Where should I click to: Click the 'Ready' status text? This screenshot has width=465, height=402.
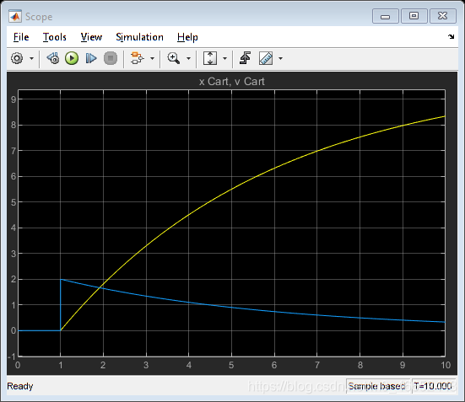point(20,386)
